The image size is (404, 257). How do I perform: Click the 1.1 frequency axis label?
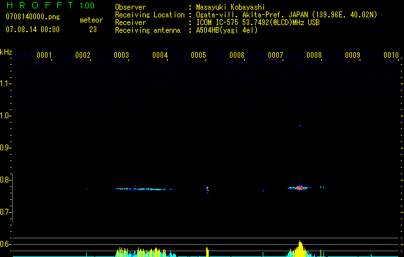[4, 84]
